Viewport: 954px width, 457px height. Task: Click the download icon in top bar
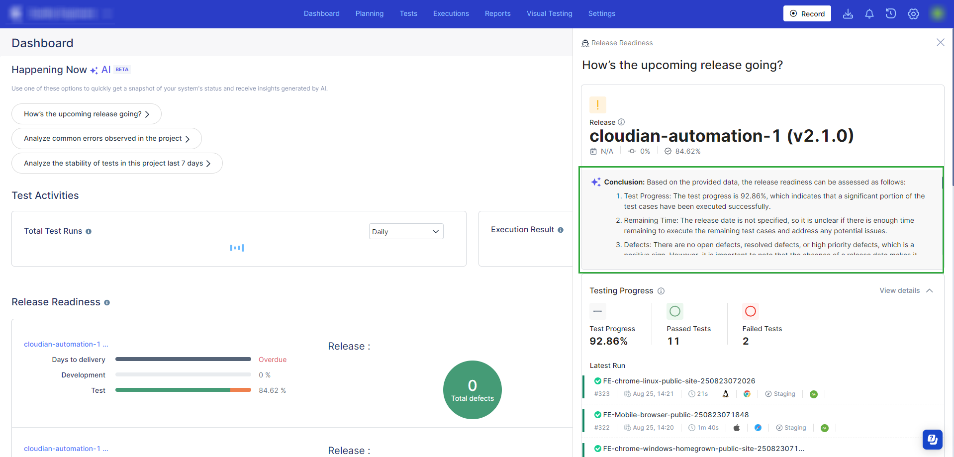(848, 14)
